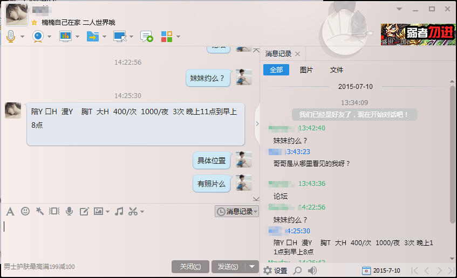Open the 消息记录 dropdown button
This screenshot has width=457, height=278.
click(x=237, y=211)
